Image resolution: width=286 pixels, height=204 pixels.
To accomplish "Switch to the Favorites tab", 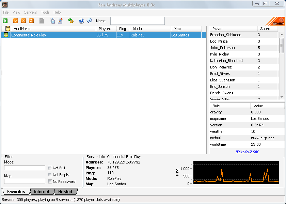I will [x=16, y=192].
